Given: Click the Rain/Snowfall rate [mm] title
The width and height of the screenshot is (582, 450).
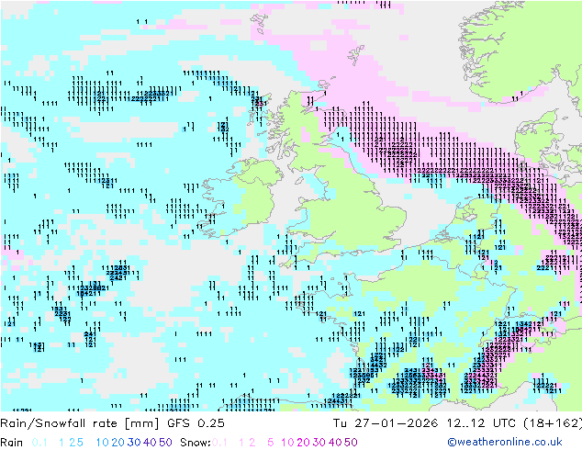Looking at the screenshot, I should point(80,422).
